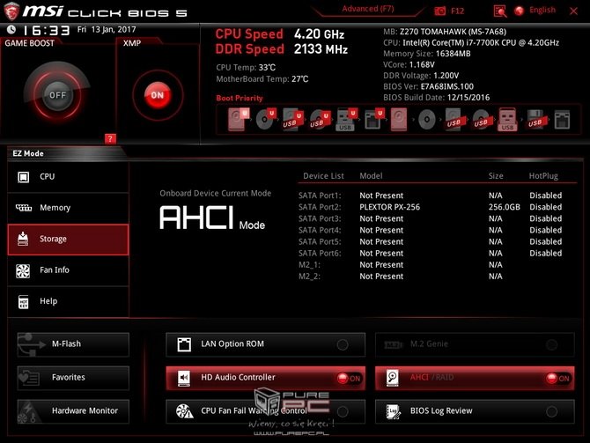
Task: Open the Memory section
Action: coord(68,208)
